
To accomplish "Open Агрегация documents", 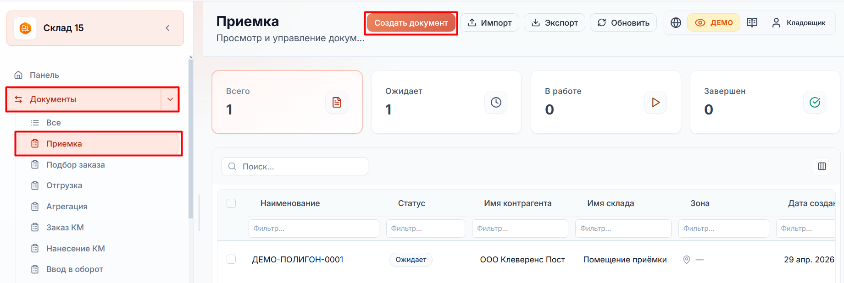I will (x=67, y=207).
